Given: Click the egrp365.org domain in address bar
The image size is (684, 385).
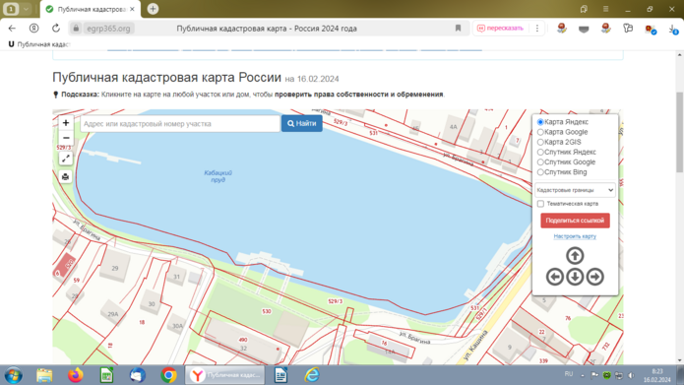Looking at the screenshot, I should point(108,29).
